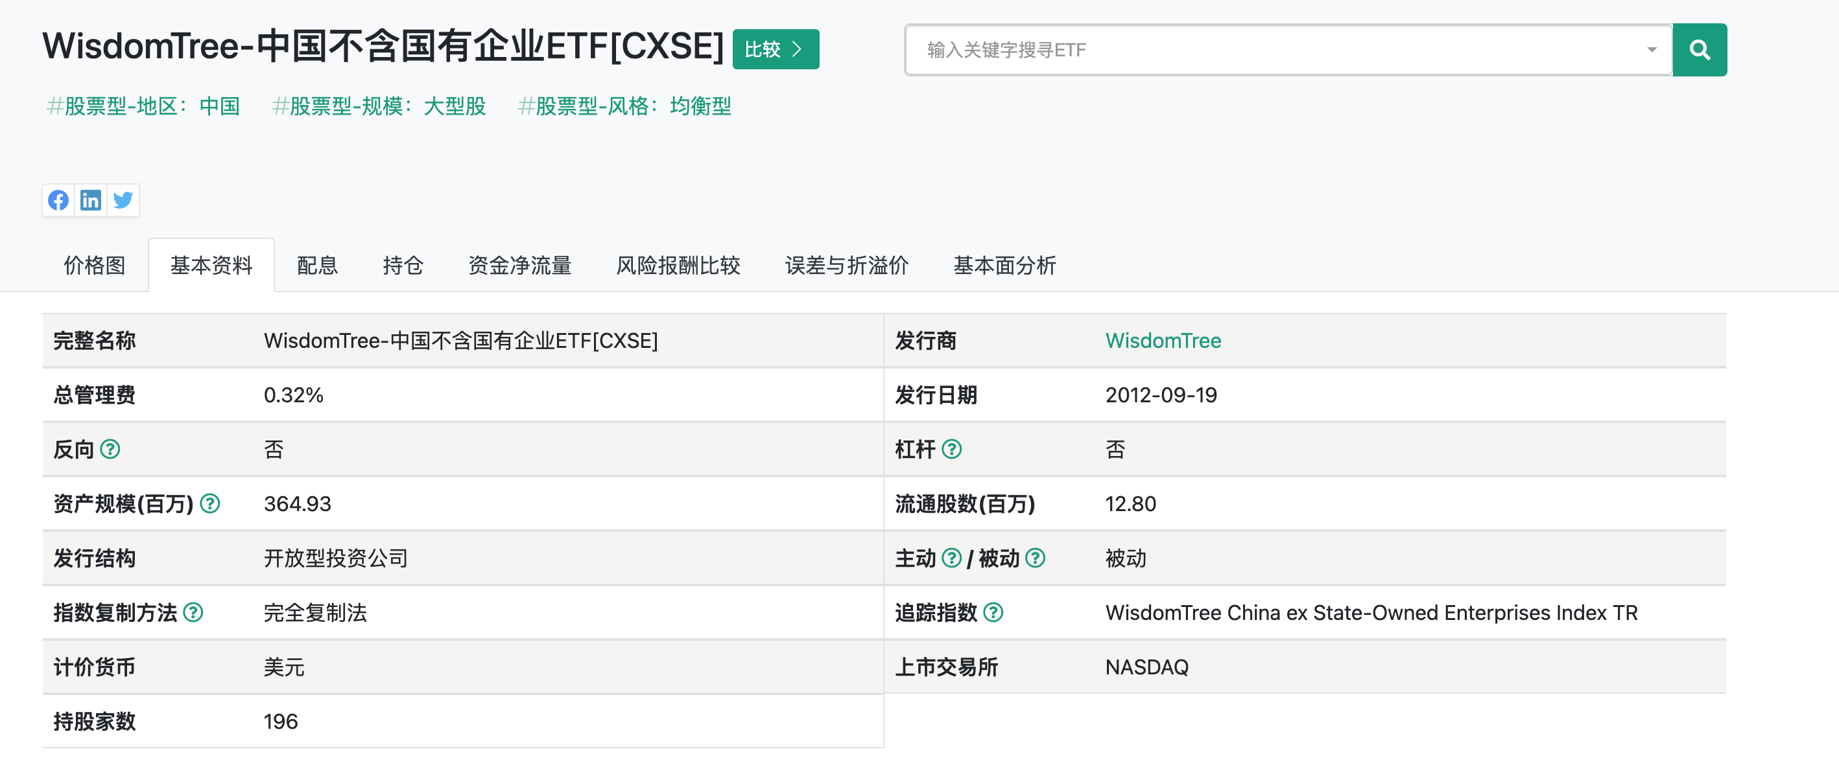This screenshot has width=1839, height=767.
Task: Click inside the ETF keyword search field
Action: (1214, 49)
